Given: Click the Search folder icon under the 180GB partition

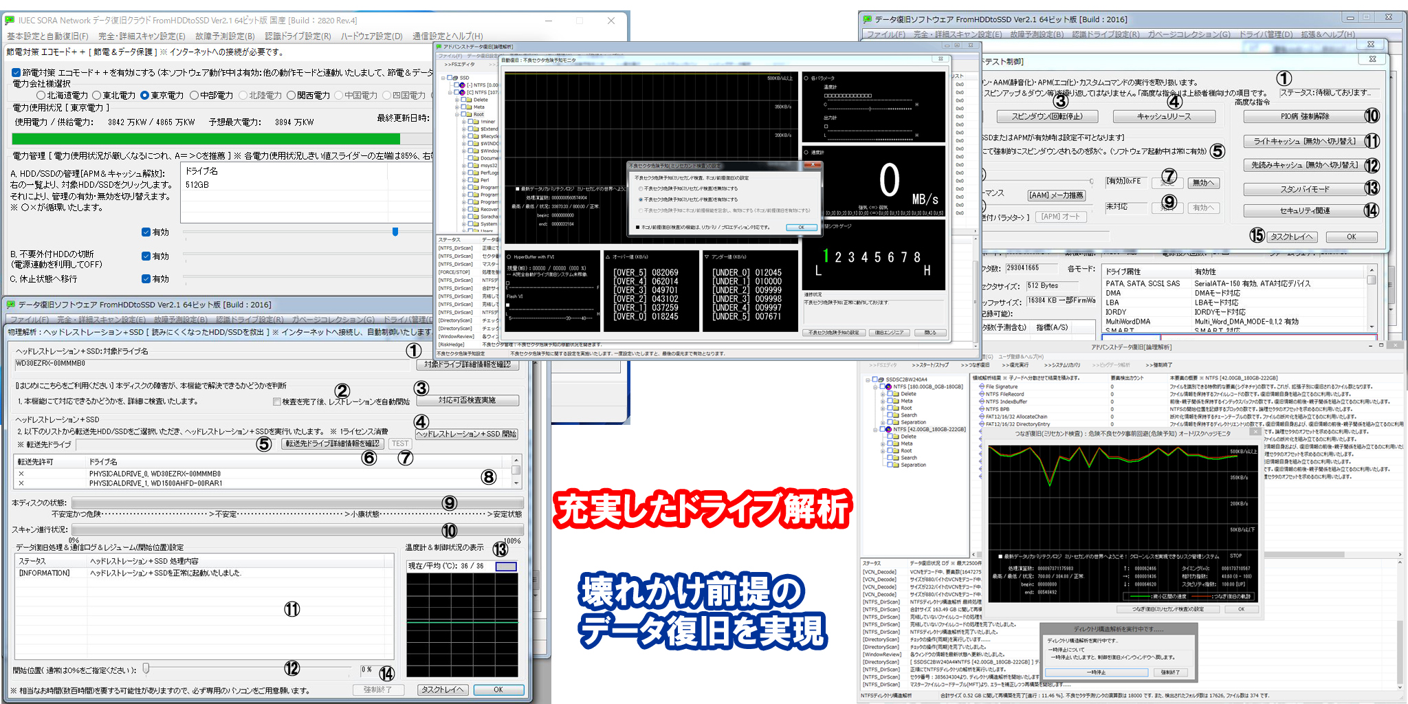Looking at the screenshot, I should (x=896, y=415).
